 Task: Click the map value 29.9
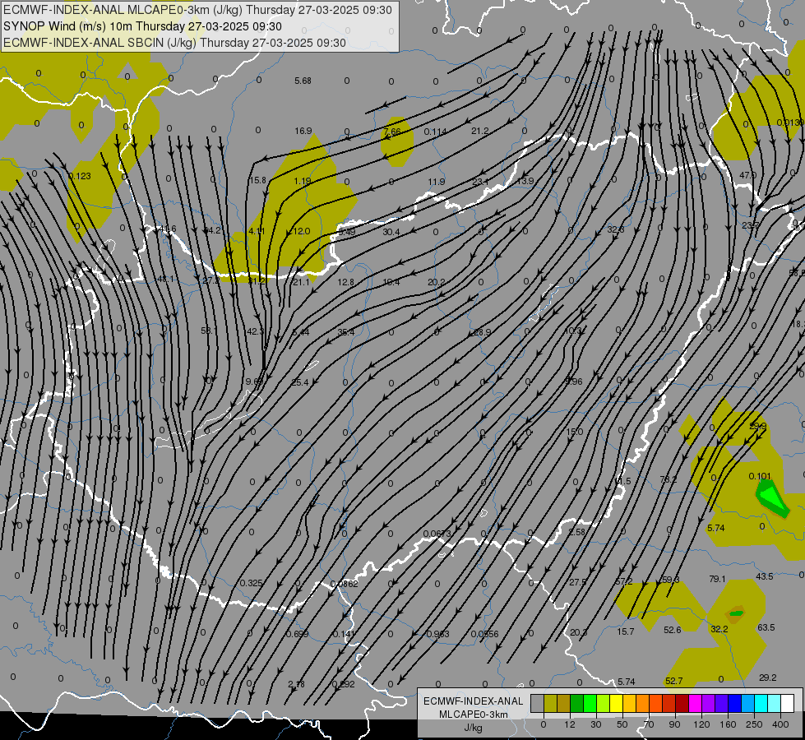(x=758, y=426)
